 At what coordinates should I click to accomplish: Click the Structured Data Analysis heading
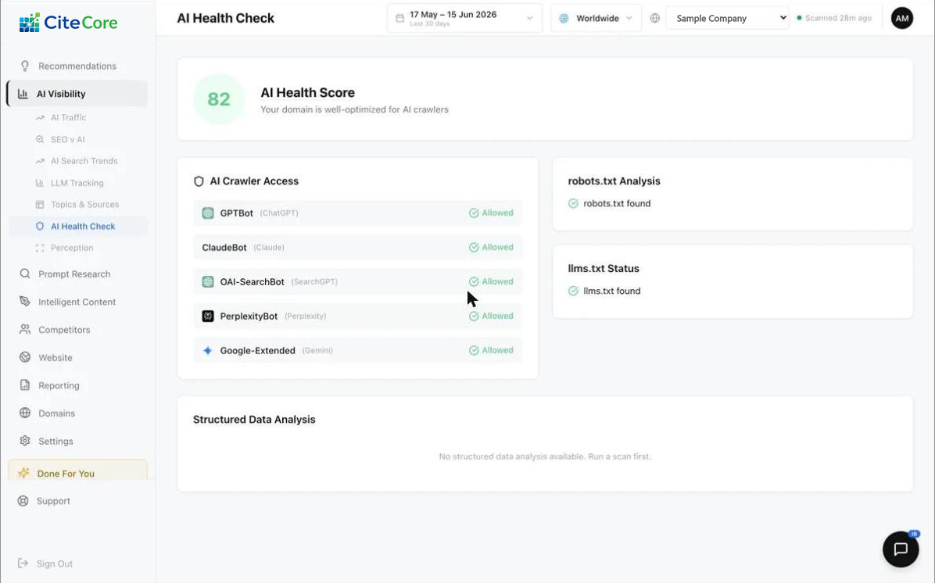pos(254,420)
